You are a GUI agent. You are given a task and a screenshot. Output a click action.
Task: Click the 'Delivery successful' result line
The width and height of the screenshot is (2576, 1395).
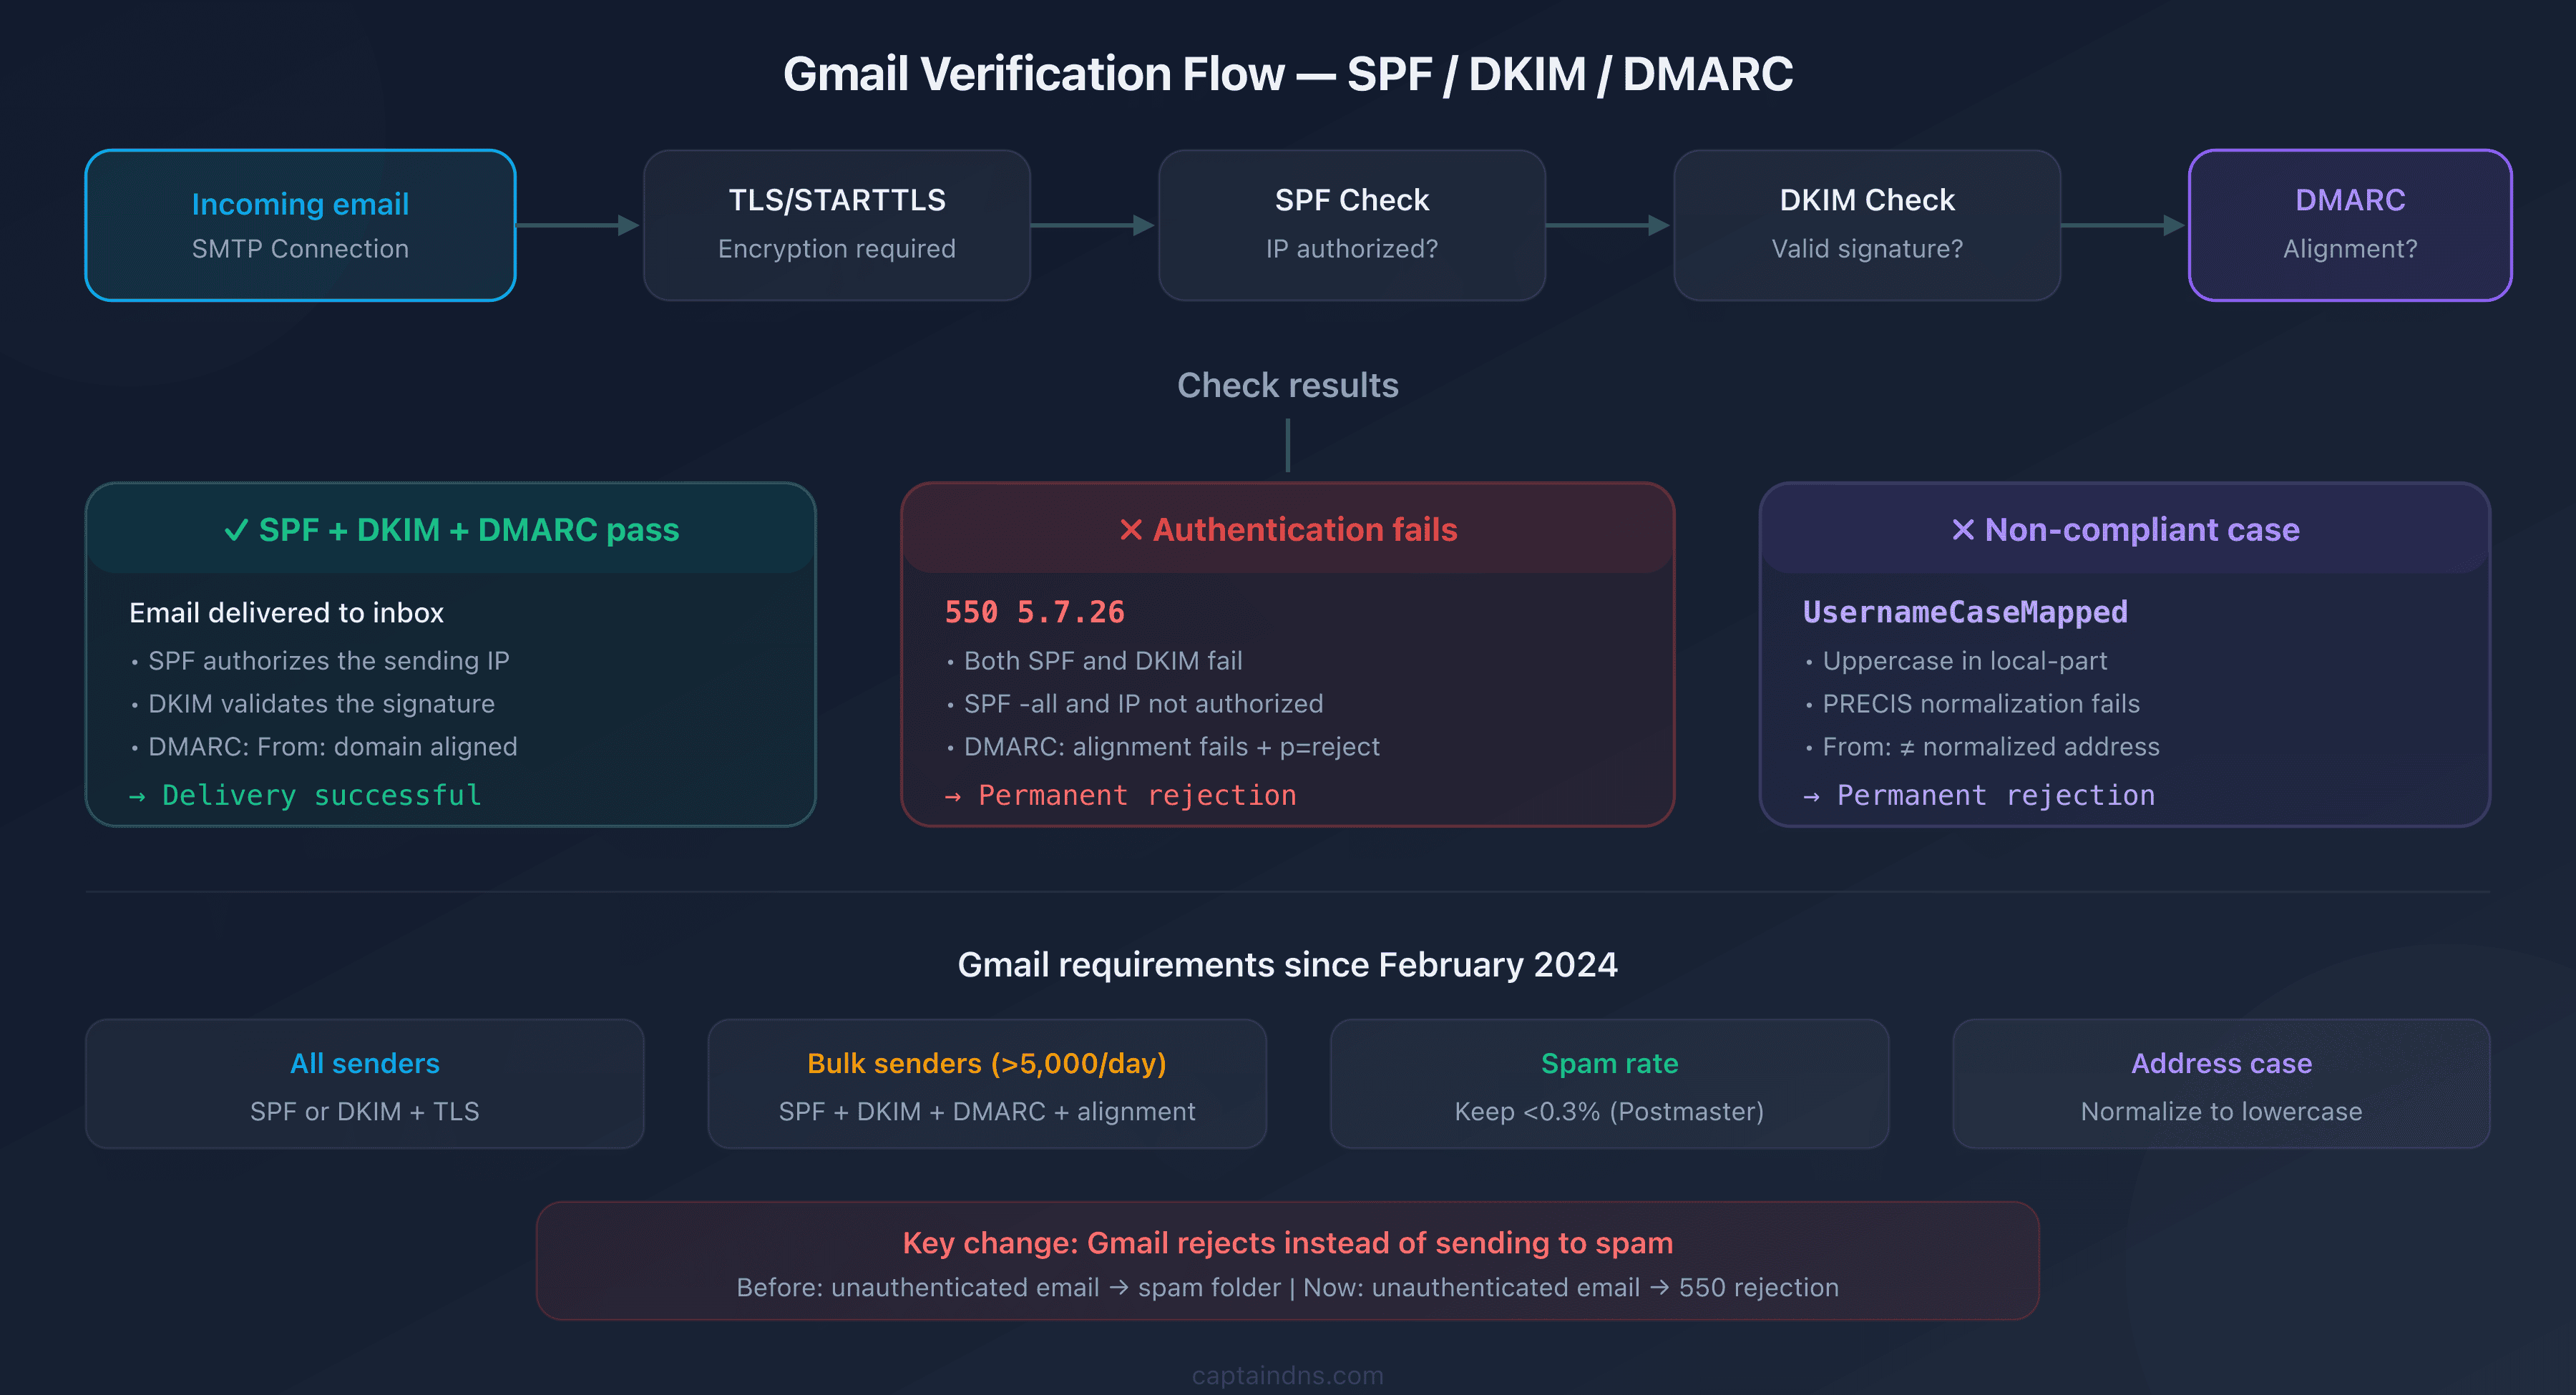click(306, 795)
